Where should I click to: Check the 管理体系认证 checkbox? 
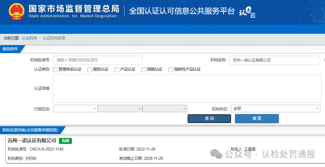(55, 70)
